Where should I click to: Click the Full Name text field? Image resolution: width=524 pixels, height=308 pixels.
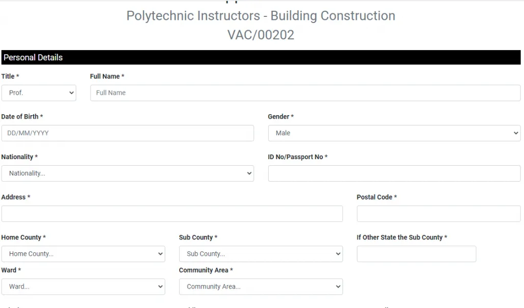[x=305, y=93]
